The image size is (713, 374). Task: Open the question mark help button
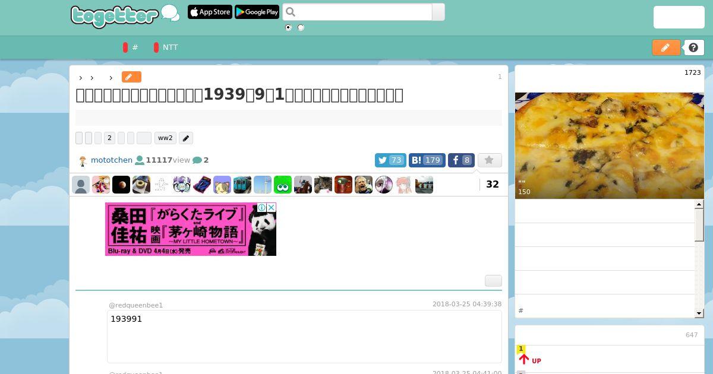(693, 47)
